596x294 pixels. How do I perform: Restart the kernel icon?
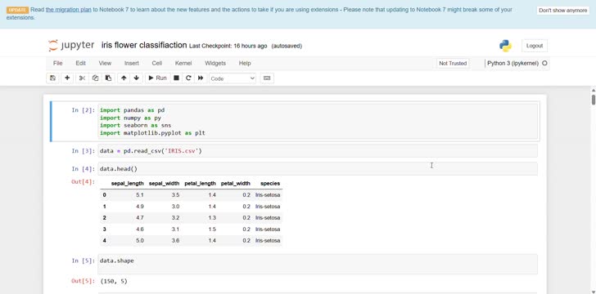point(188,78)
